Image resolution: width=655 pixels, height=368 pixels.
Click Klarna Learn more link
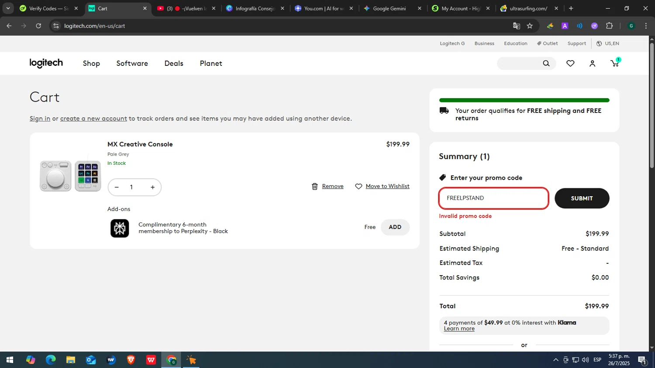[459, 329]
